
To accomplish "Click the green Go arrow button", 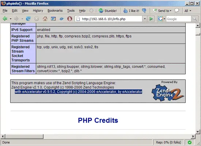I will point(151,19).
